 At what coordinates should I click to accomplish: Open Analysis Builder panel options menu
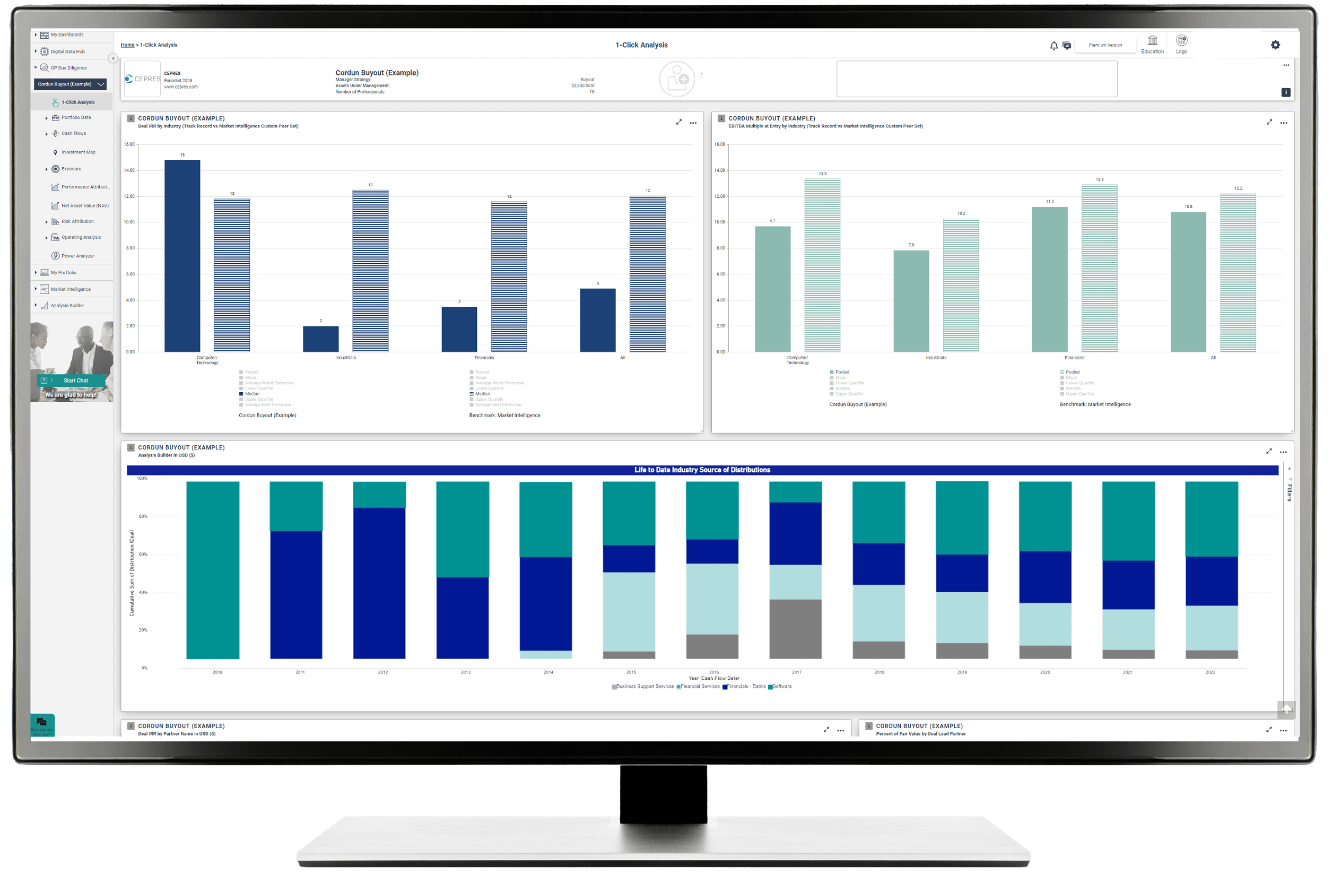pyautogui.click(x=1283, y=452)
